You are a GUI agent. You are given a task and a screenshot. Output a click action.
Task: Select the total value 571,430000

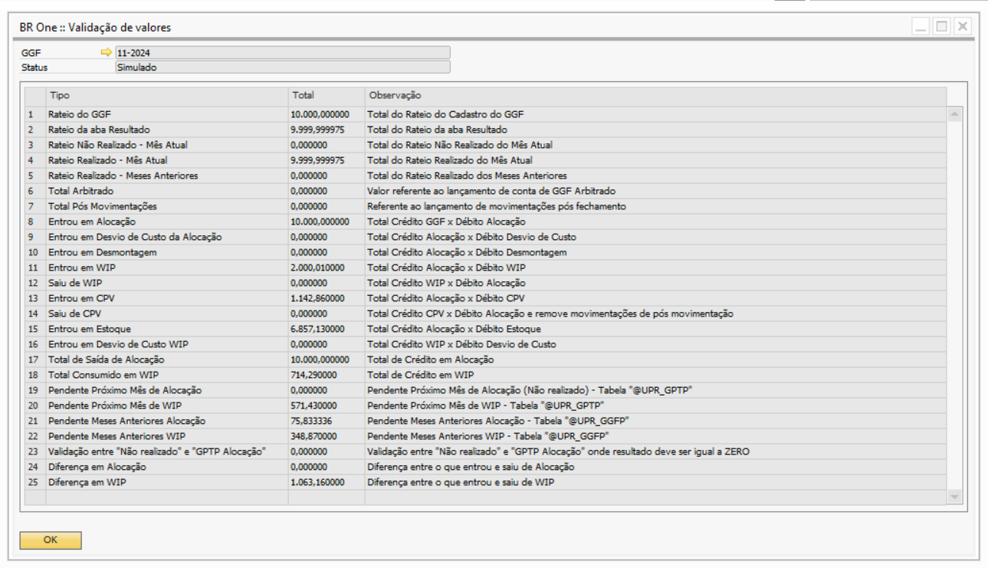tap(327, 405)
